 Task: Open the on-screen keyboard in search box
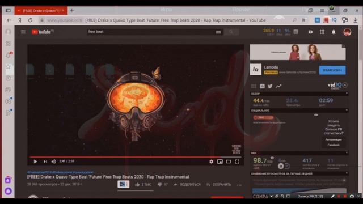(218, 32)
